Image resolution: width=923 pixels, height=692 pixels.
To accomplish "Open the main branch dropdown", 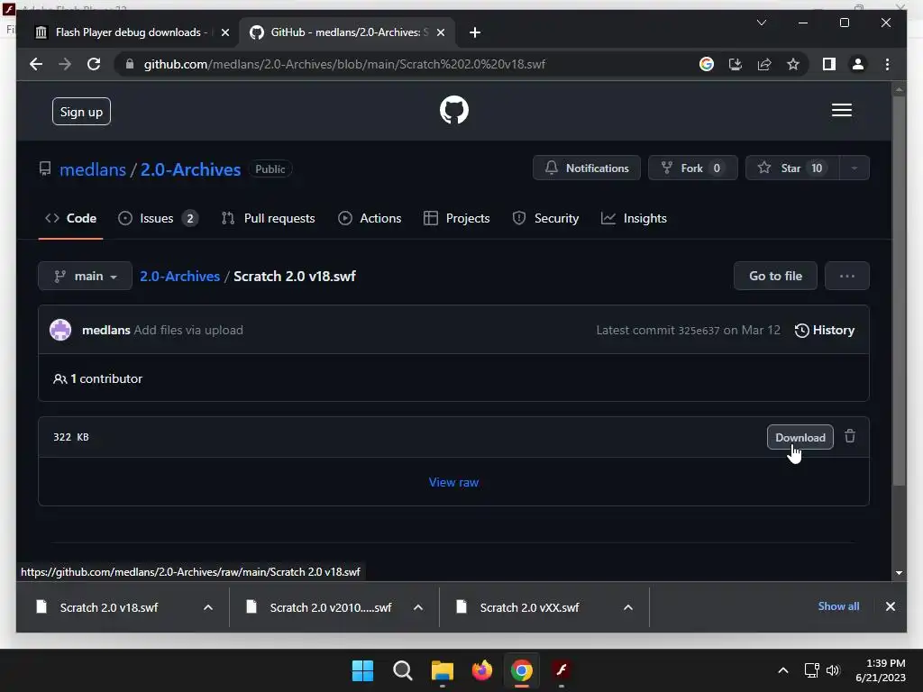I will point(85,276).
